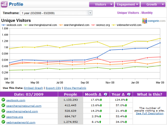Open See Full Description link

[x=150, y=113]
